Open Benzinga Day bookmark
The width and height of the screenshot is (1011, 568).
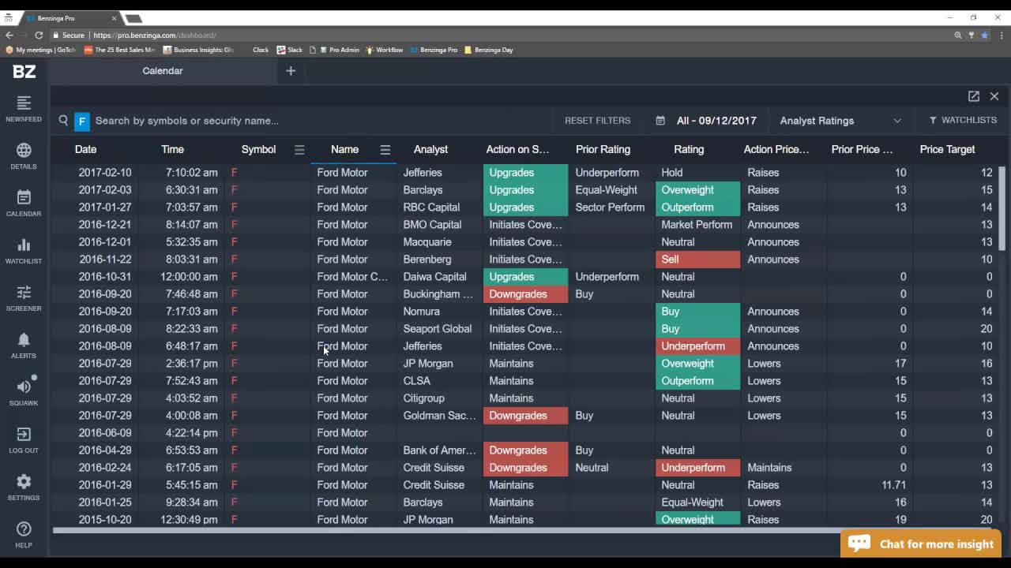coord(488,50)
